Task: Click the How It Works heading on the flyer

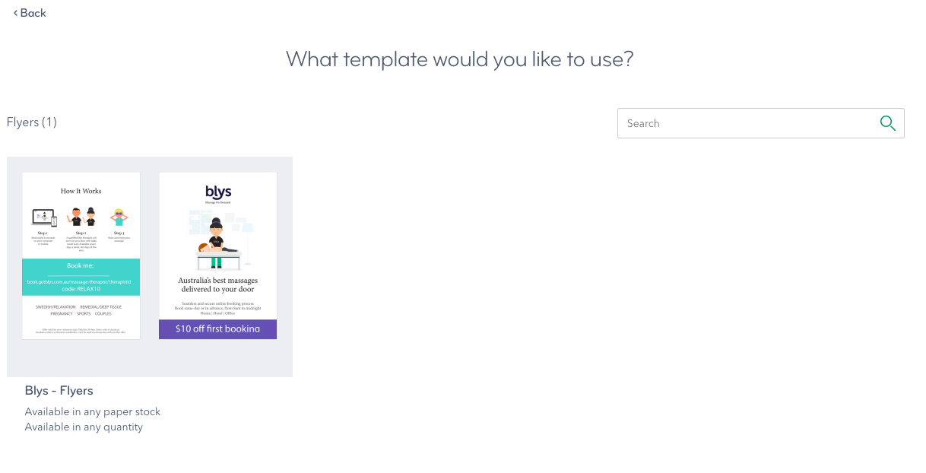Action: 81,191
